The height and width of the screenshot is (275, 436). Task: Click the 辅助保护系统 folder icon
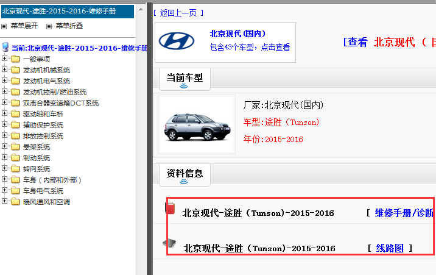(x=15, y=125)
